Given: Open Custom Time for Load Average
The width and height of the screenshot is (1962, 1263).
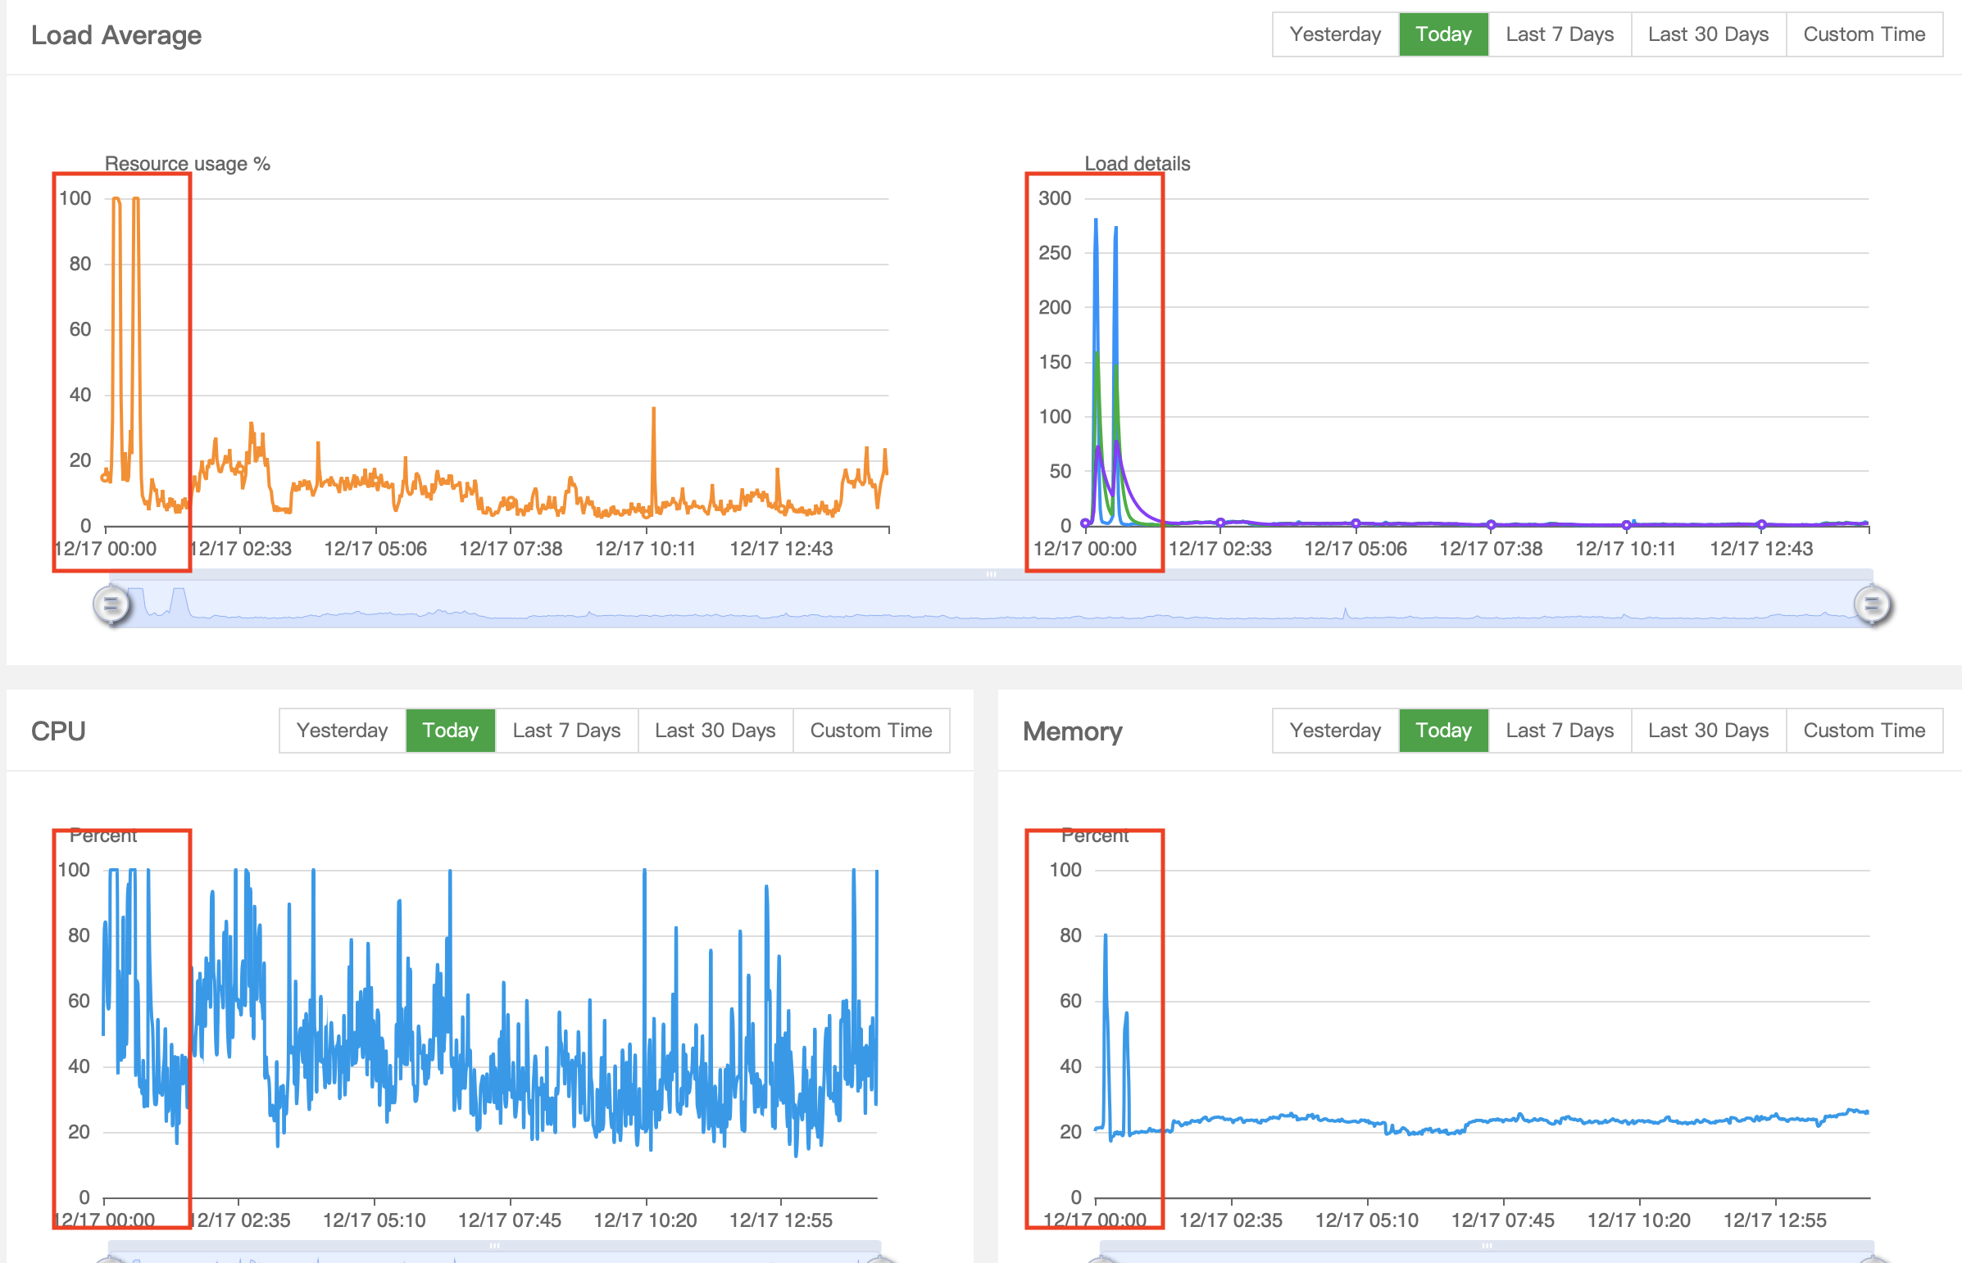Looking at the screenshot, I should tap(1864, 34).
